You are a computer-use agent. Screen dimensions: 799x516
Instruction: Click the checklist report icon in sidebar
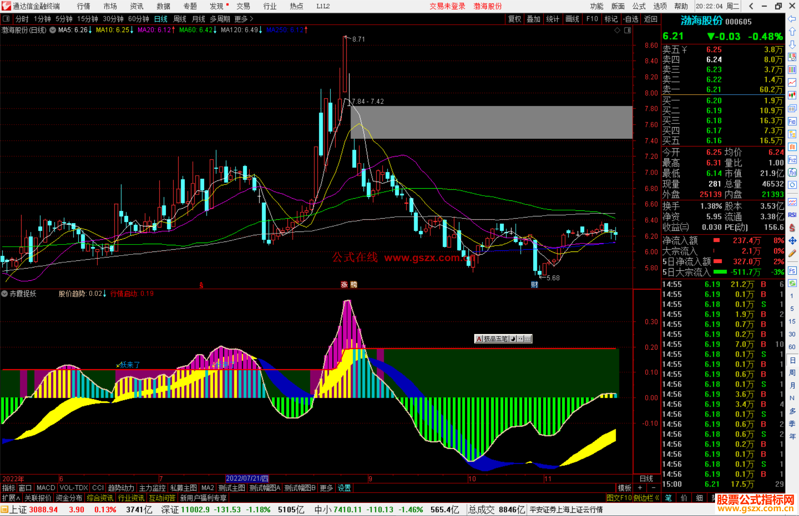792,57
